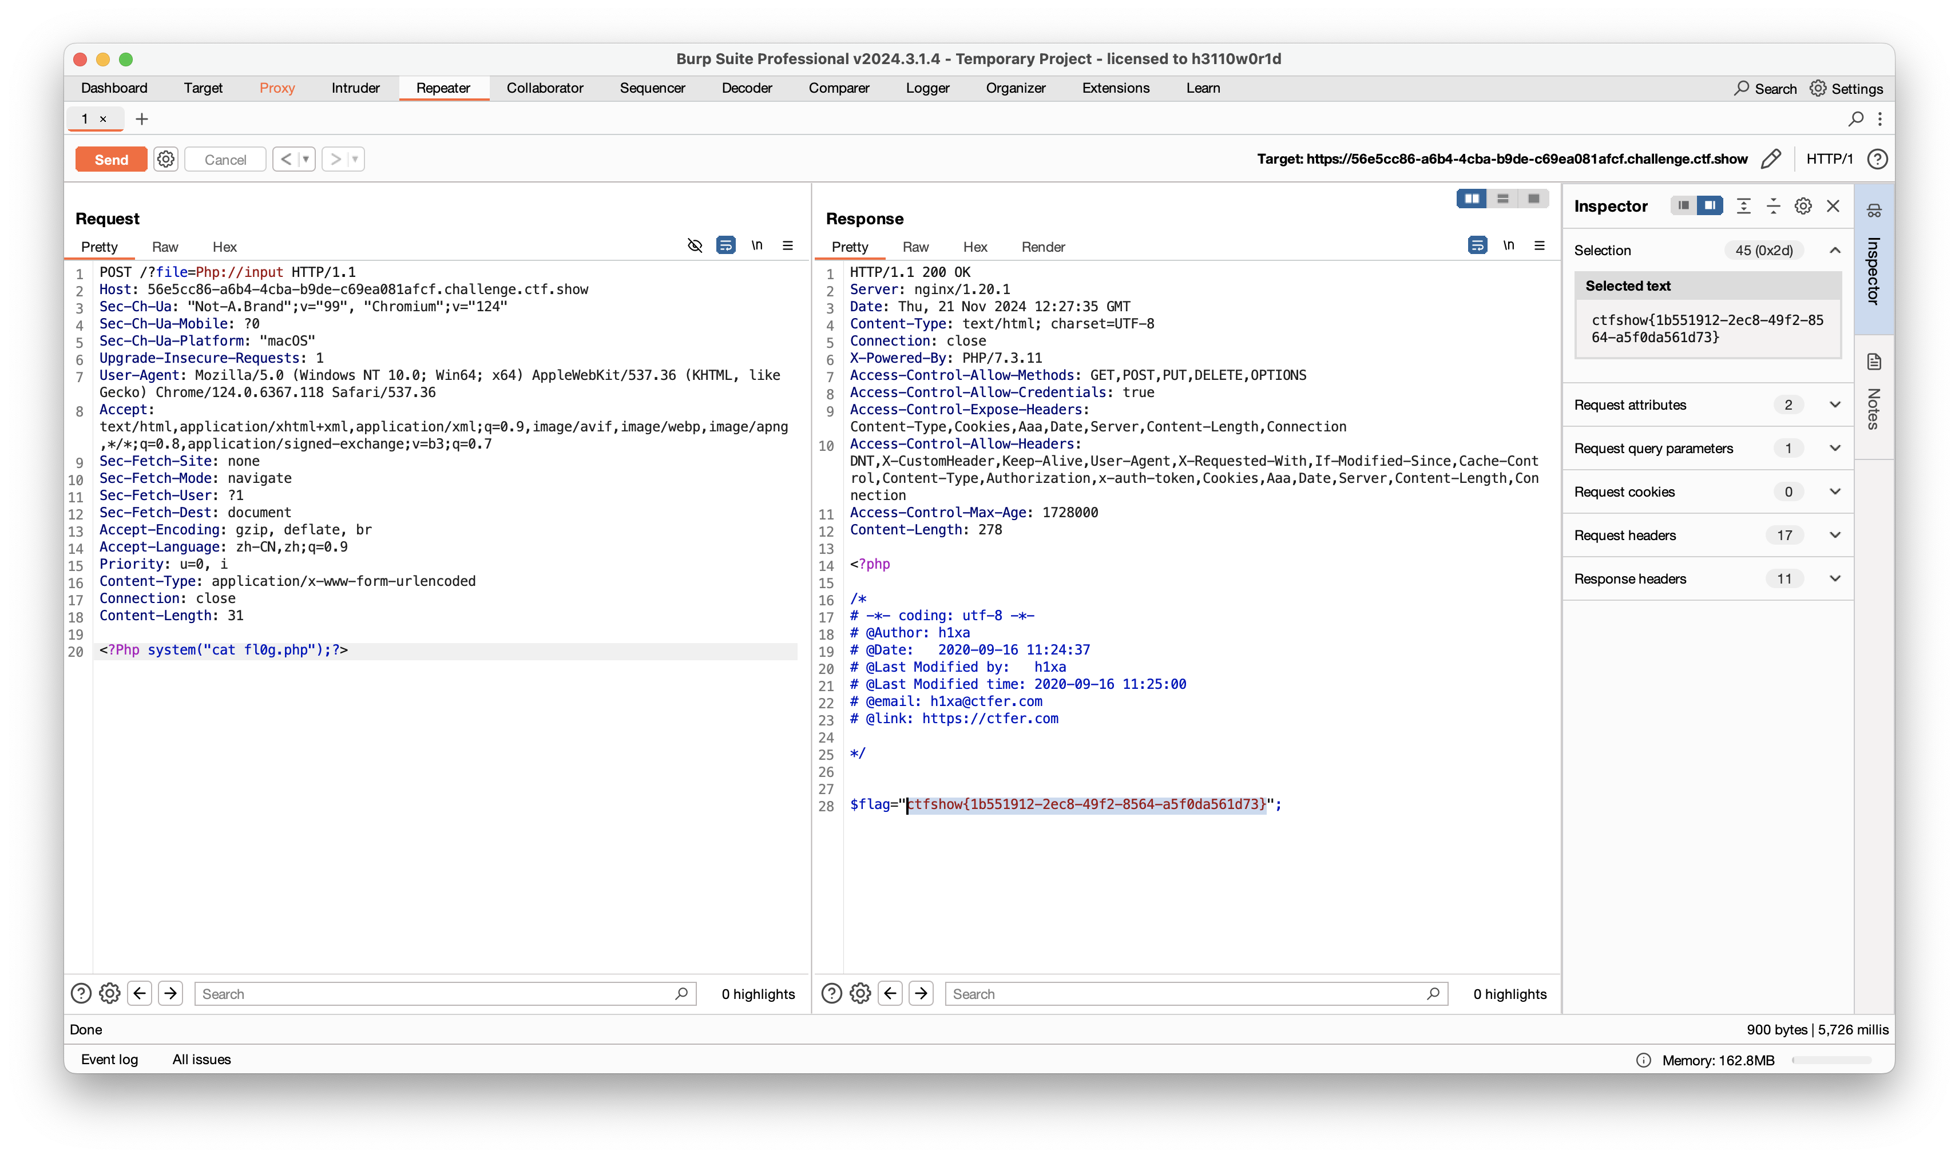
Task: Edit target with the pencil icon
Action: 1770,159
